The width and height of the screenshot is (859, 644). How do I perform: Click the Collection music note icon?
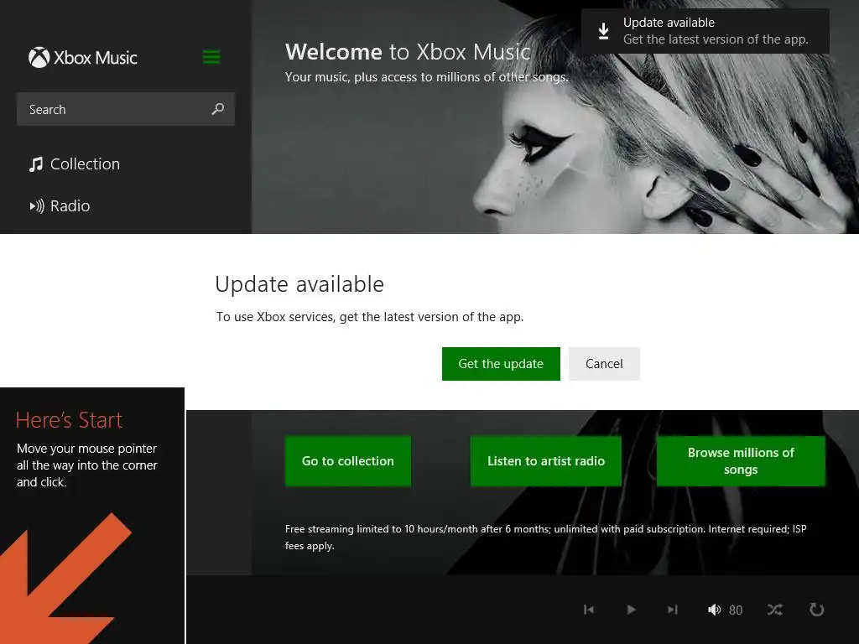pos(36,164)
